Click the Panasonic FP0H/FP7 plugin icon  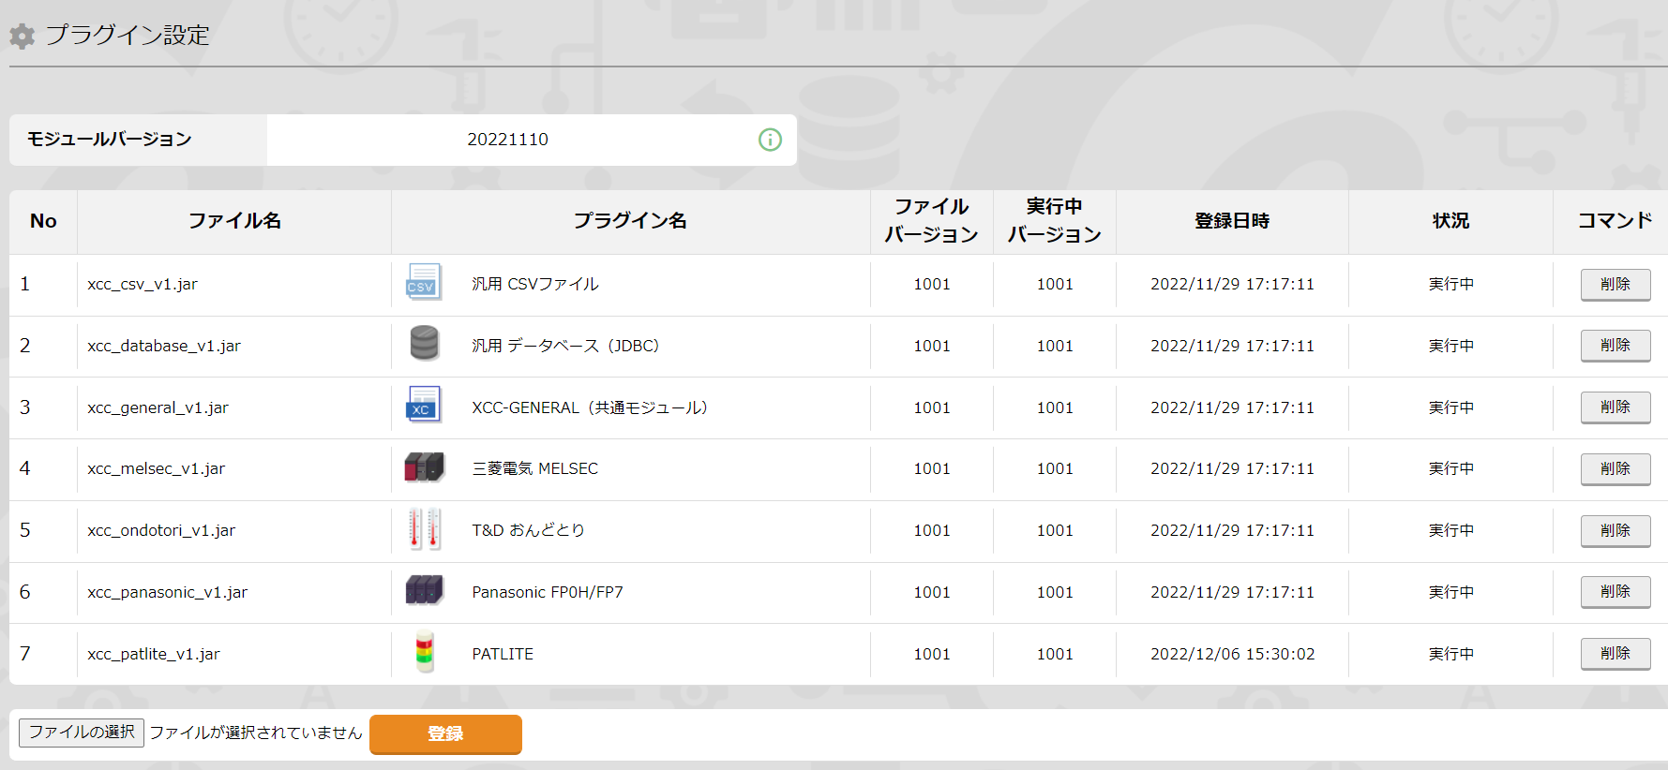click(x=424, y=590)
